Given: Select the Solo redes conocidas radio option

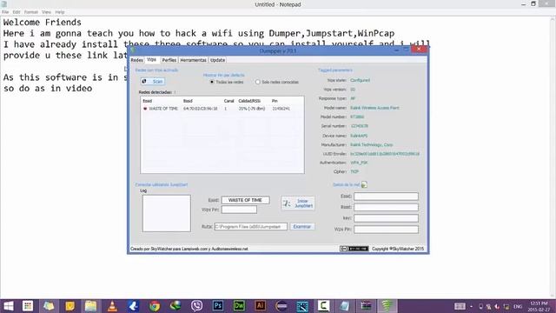Looking at the screenshot, I should [x=277, y=82].
